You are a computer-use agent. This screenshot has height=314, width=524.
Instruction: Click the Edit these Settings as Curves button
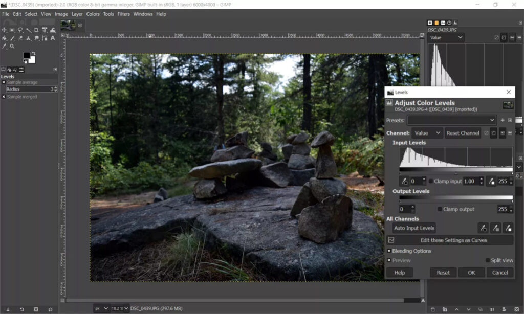(453, 240)
